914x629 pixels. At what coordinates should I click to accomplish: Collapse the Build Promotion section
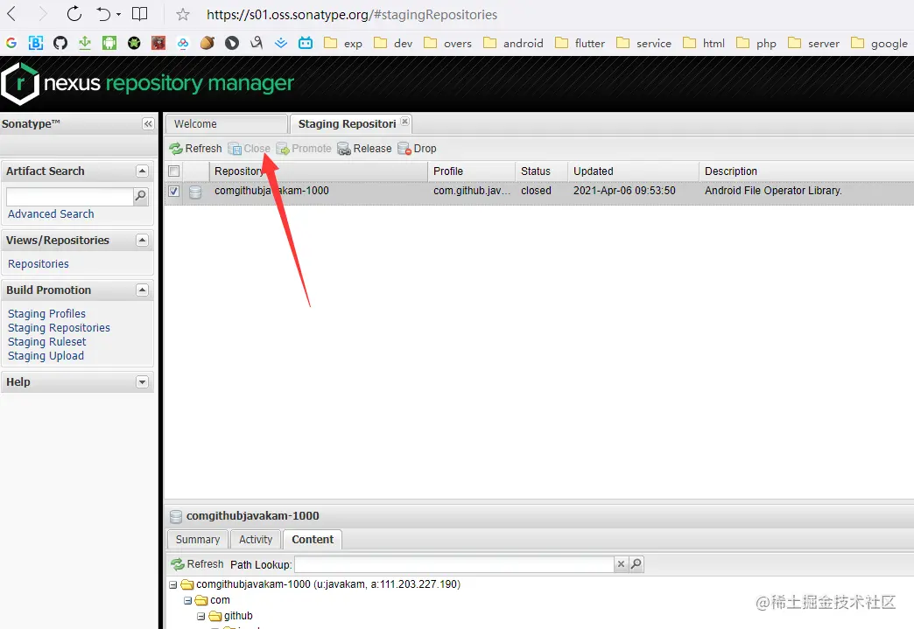[142, 290]
